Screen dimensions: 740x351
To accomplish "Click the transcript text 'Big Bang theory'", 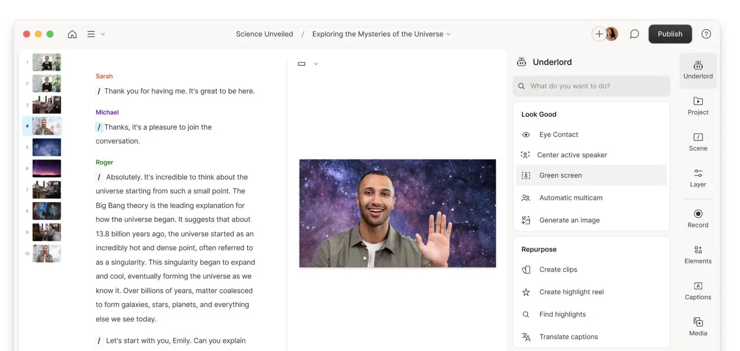I will (122, 206).
